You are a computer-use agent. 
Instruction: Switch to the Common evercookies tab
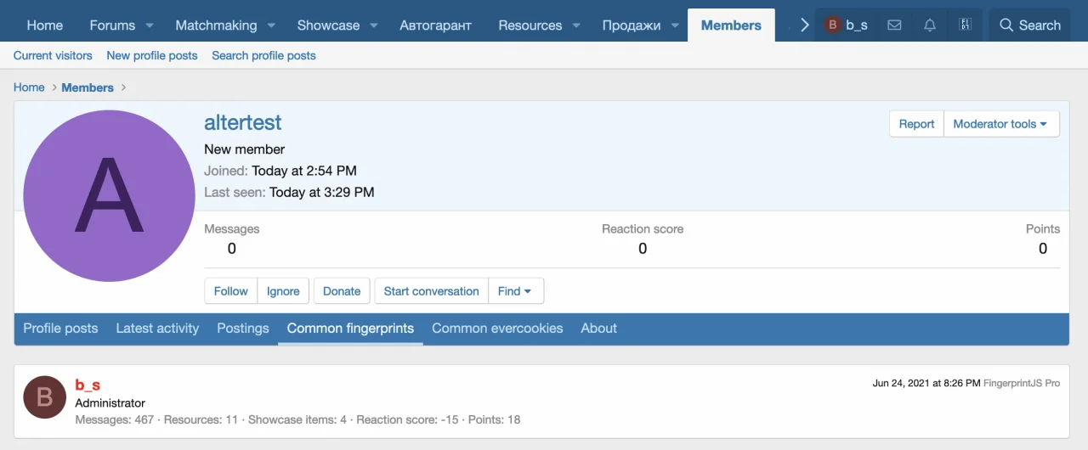[497, 329]
